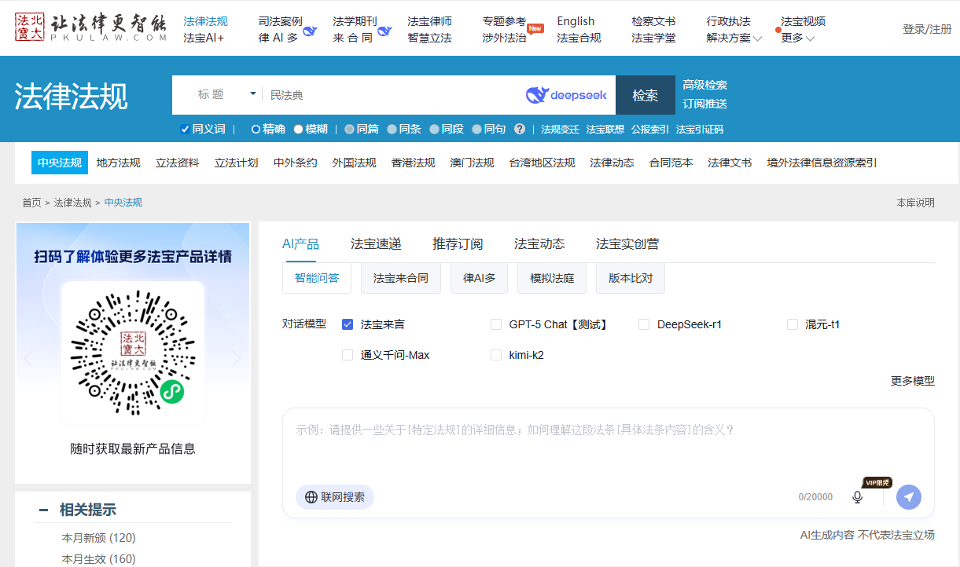Viewport: 960px width, 567px height.
Task: Uncheck the 同义词 checkbox
Action: (185, 129)
